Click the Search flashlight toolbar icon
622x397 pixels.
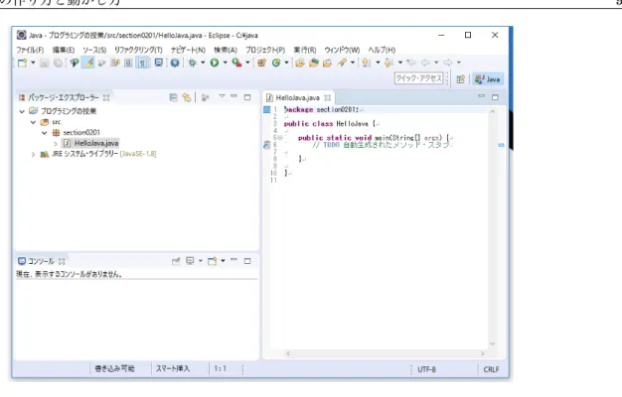tap(342, 63)
